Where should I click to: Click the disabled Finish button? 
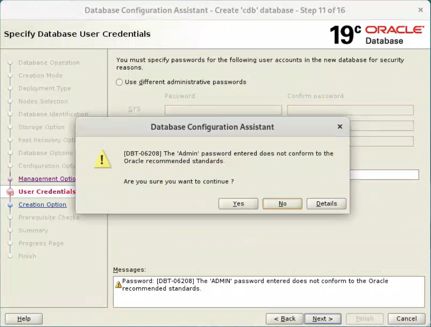click(x=365, y=318)
